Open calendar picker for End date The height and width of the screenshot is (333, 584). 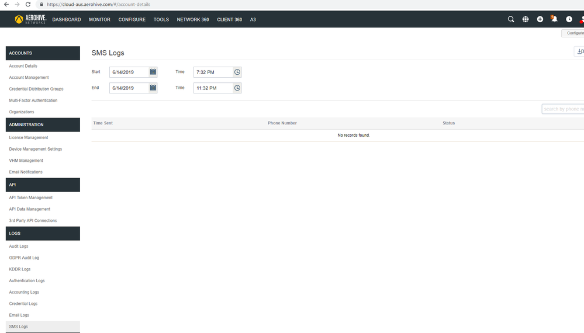pos(153,88)
